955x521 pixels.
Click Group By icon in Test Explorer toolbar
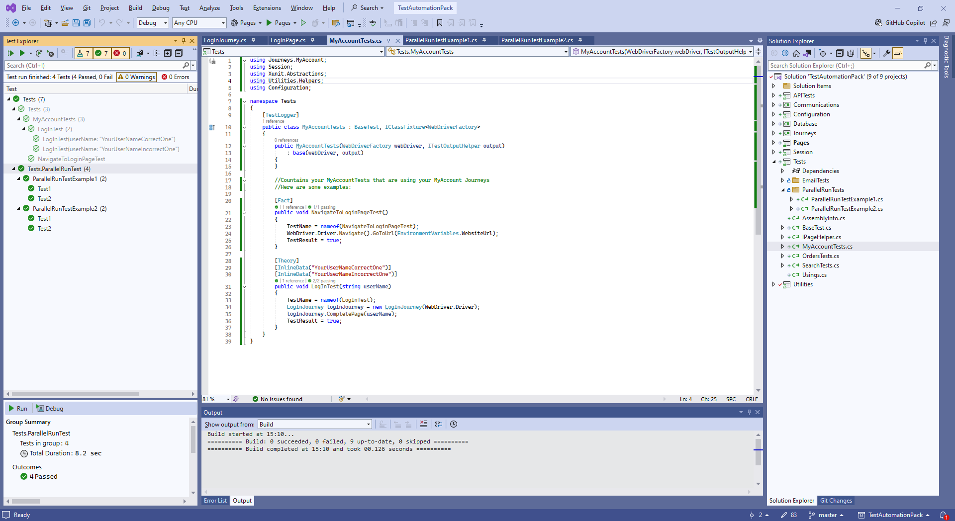click(x=157, y=53)
